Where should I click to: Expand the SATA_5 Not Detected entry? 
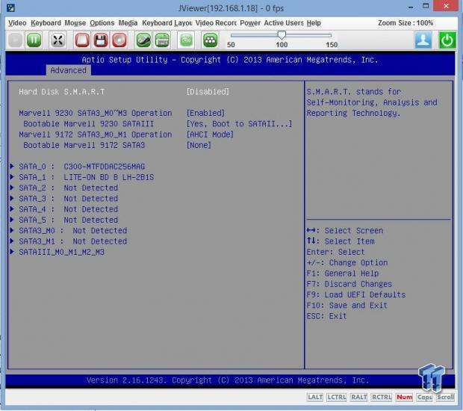(x=63, y=220)
